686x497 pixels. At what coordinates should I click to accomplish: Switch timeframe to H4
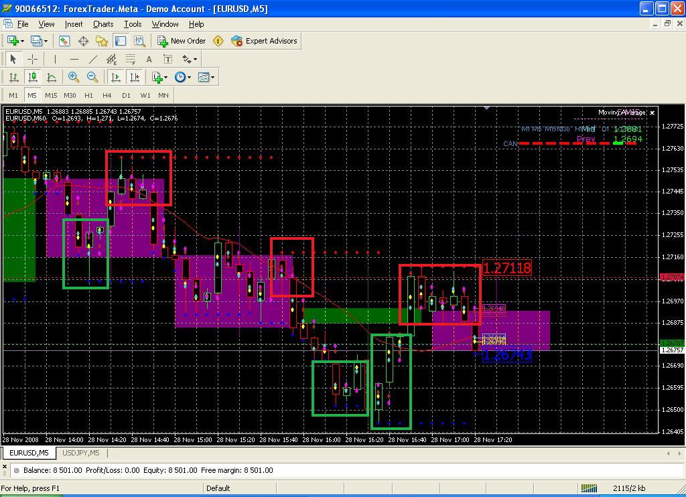coord(107,95)
